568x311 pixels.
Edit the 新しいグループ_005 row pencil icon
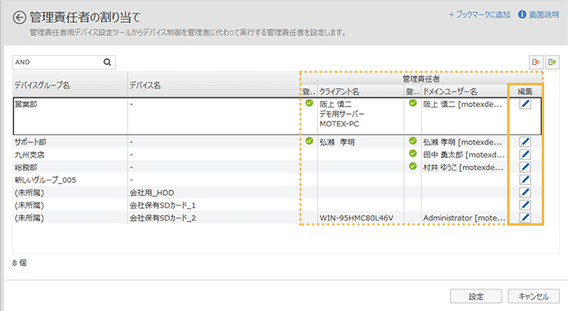pyautogui.click(x=525, y=180)
